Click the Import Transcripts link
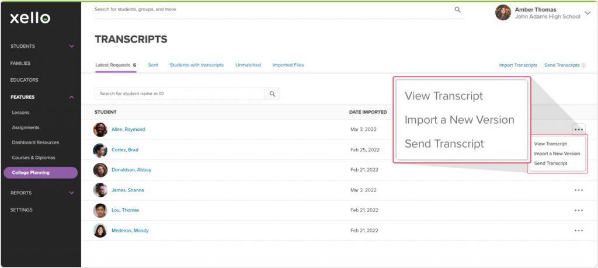The height and width of the screenshot is (268, 598). (x=518, y=65)
